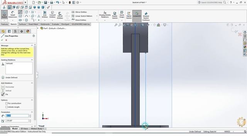The height and width of the screenshot is (139, 247).
Task: Expand the Part1 tree node
Action: [x=38, y=28]
